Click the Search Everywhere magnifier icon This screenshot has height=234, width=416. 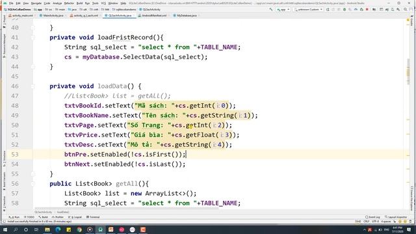pos(406,9)
